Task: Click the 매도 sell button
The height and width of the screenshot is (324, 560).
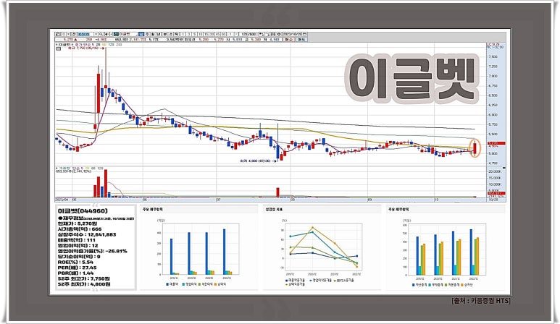Action: point(301,39)
